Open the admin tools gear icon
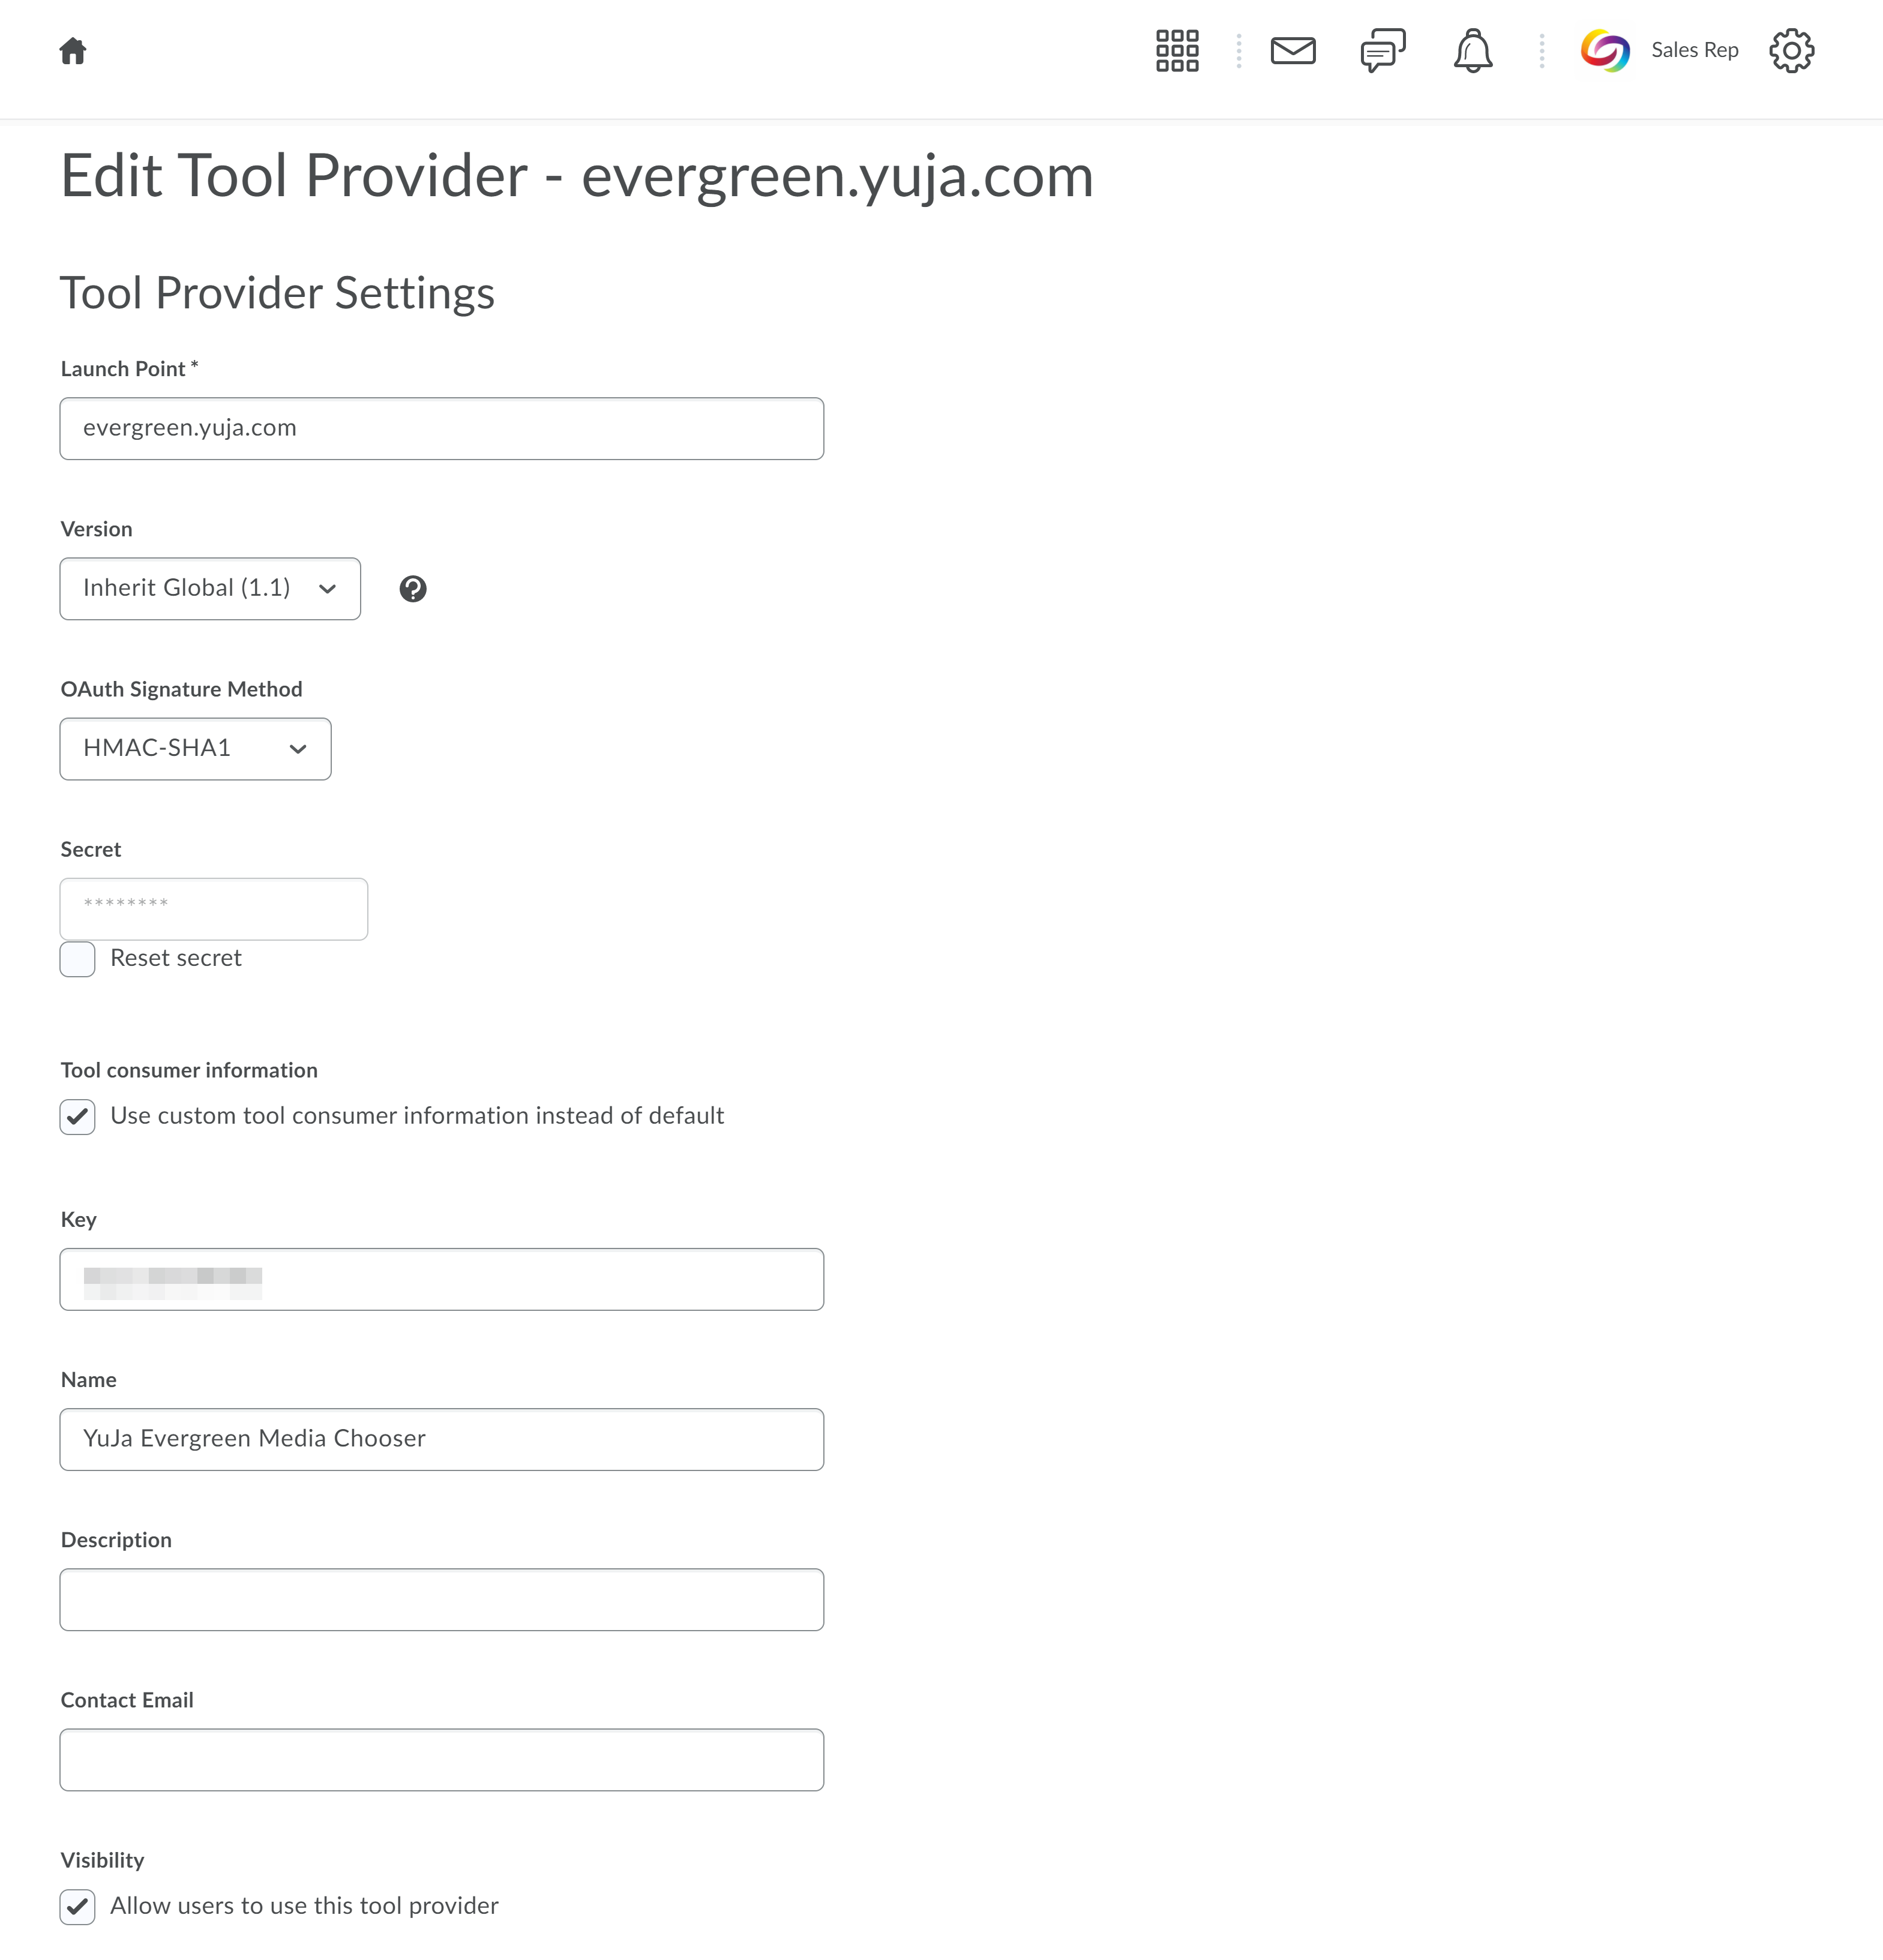The height and width of the screenshot is (1960, 1883). click(x=1791, y=51)
